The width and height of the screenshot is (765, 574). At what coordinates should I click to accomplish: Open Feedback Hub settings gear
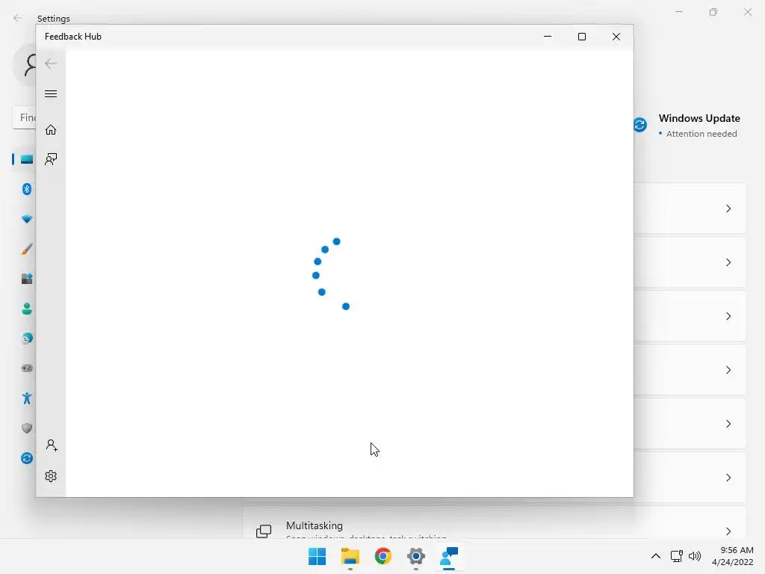pyautogui.click(x=51, y=476)
